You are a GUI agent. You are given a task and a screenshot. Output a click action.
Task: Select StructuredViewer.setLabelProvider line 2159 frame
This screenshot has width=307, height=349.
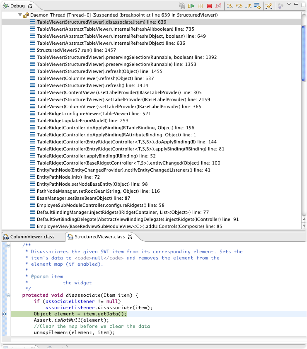click(123, 99)
